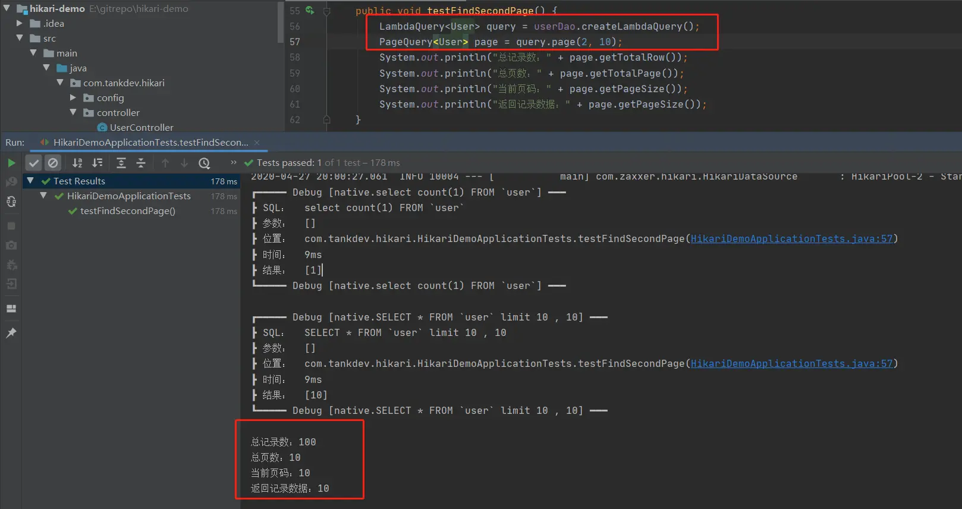Close the HikariDemoApplicationTests run tab
This screenshot has width=962, height=509.
point(257,142)
